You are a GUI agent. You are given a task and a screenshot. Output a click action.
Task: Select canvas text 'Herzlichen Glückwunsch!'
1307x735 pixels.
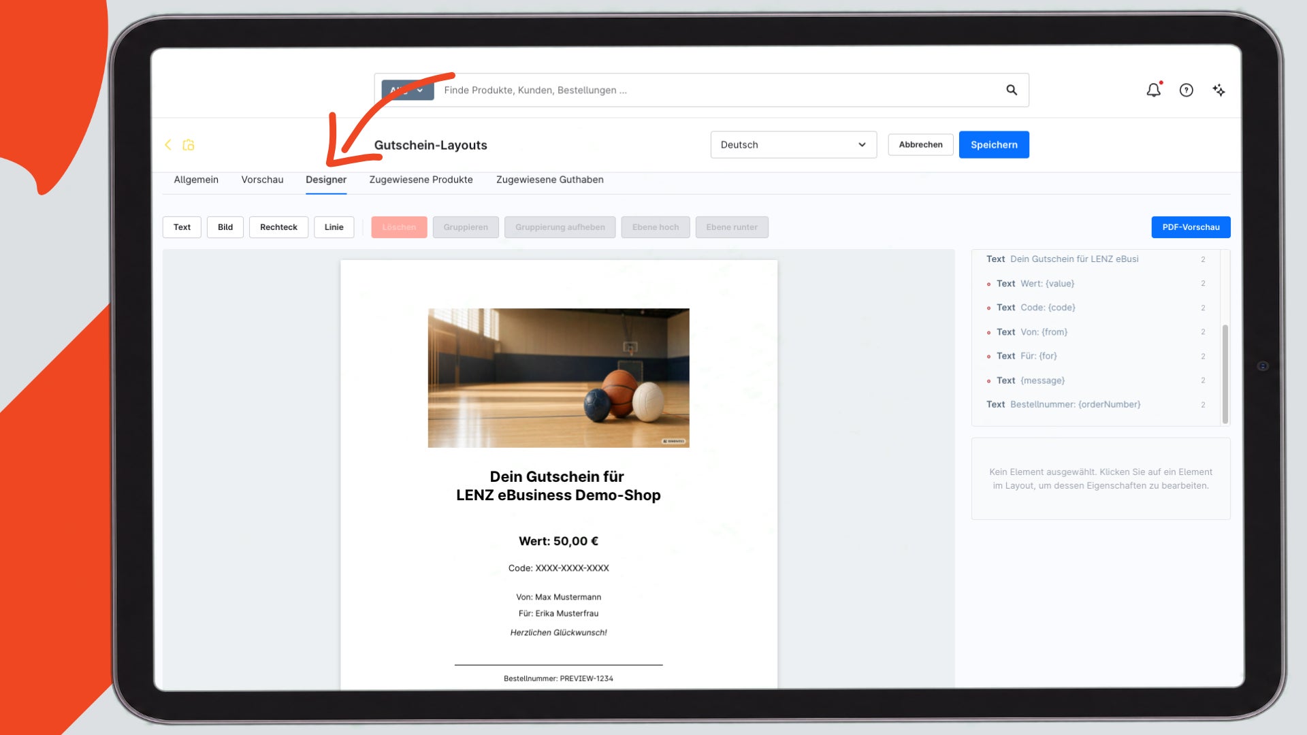coord(558,633)
